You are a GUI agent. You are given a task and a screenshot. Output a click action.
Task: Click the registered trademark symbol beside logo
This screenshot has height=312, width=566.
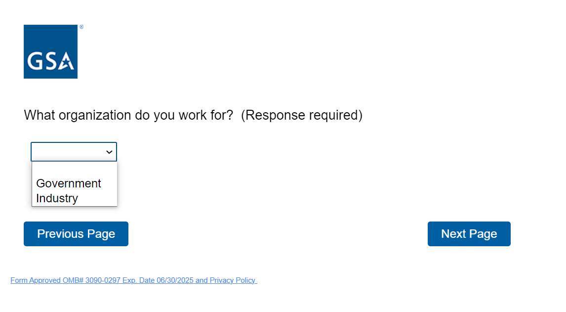click(x=81, y=27)
